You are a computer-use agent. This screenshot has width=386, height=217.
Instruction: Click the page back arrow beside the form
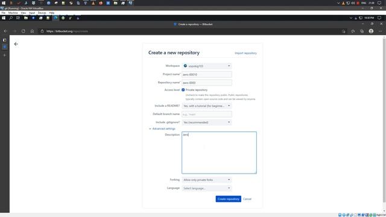[16, 44]
